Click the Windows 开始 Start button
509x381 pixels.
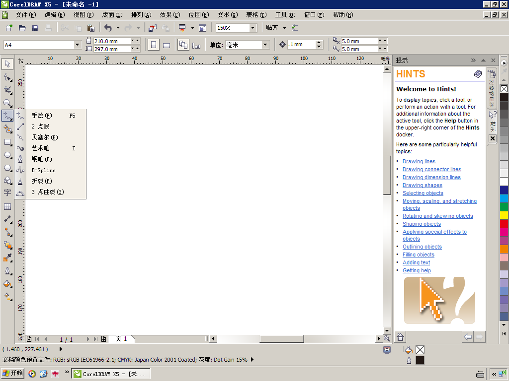coord(13,374)
